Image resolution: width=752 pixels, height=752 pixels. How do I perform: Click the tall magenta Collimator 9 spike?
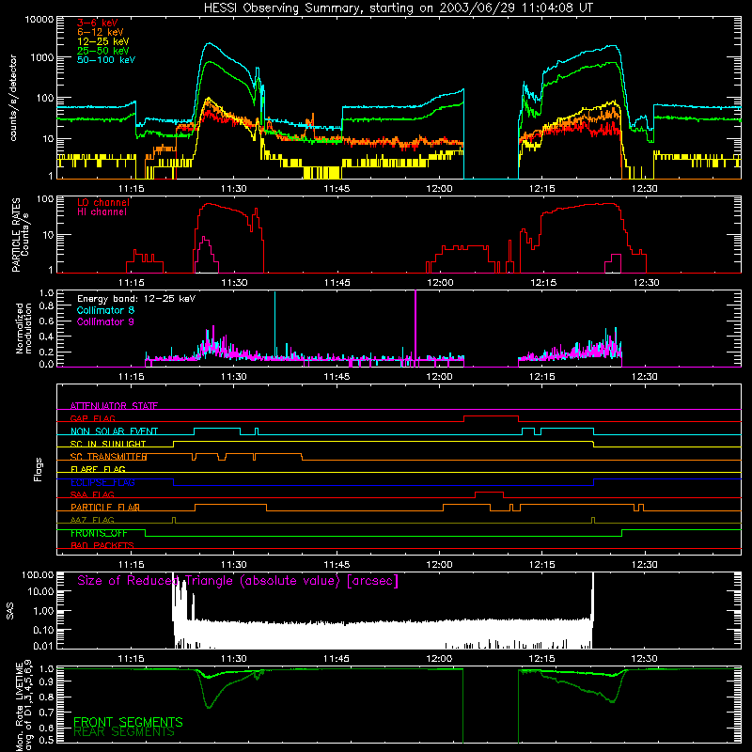[x=415, y=326]
